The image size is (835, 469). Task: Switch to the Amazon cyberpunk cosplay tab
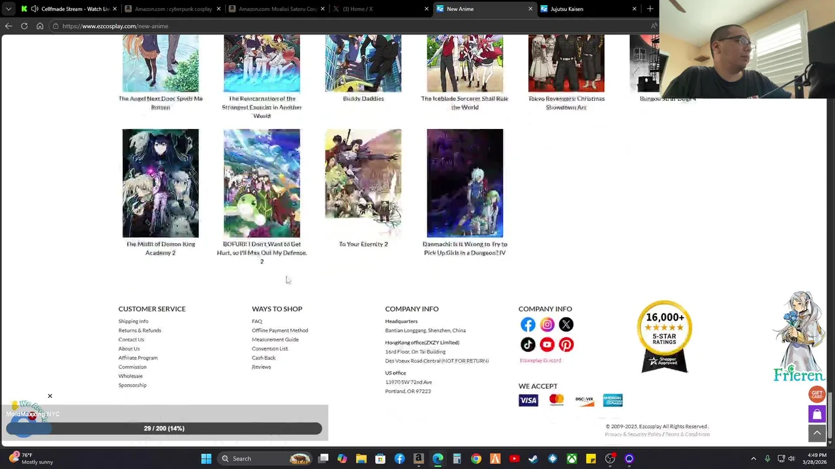pos(173,9)
